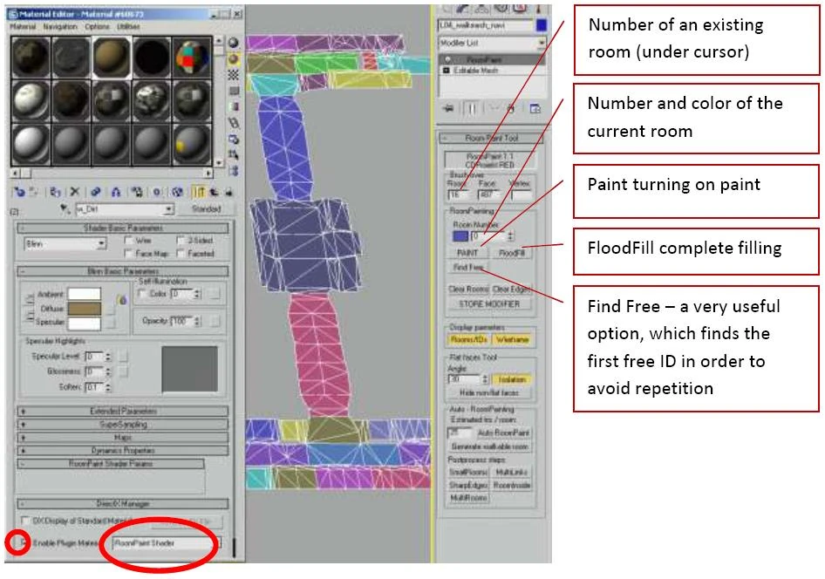Click the Sample Type sphere icon

coord(233,43)
